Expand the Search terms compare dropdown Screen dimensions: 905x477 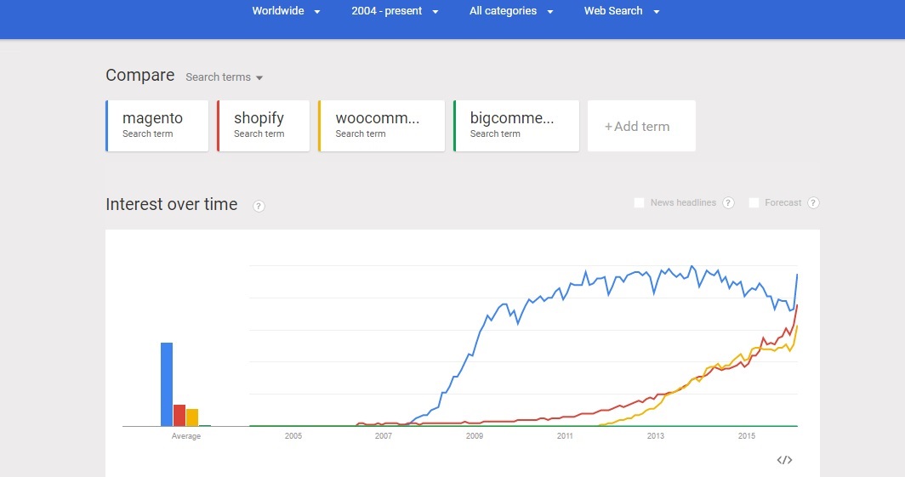pos(224,77)
